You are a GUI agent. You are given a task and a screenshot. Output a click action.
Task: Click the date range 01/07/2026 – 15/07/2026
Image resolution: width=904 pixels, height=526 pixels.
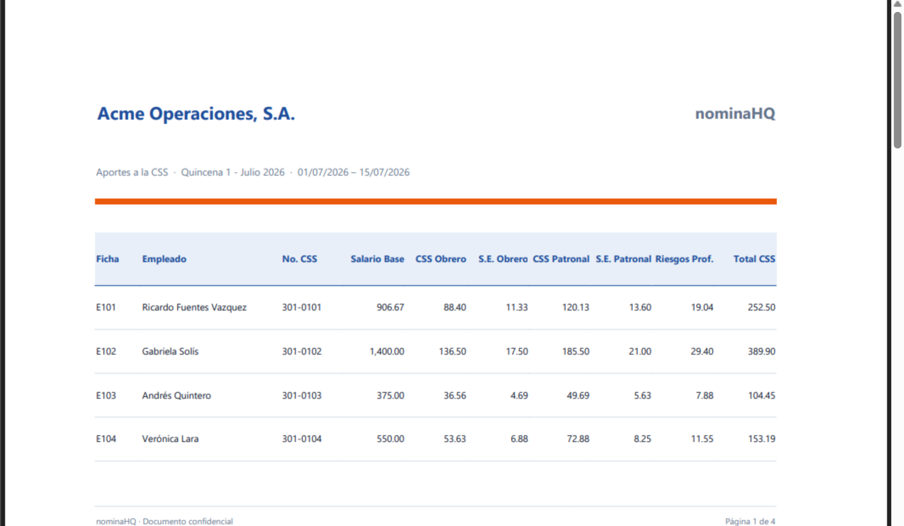tap(353, 172)
